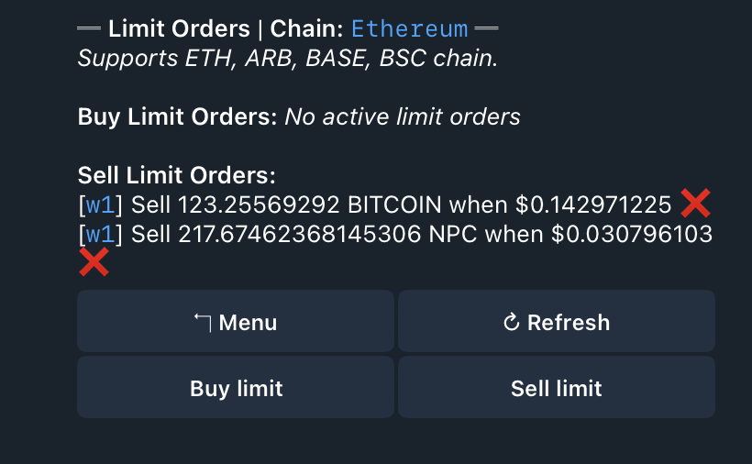The height and width of the screenshot is (464, 752).
Task: Cancel the BITCOIN sell limit order
Action: pos(695,204)
